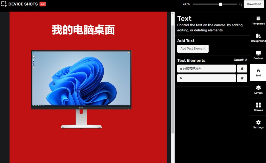266x163 pixels.
Task: Open the Layers panel
Action: click(258, 90)
